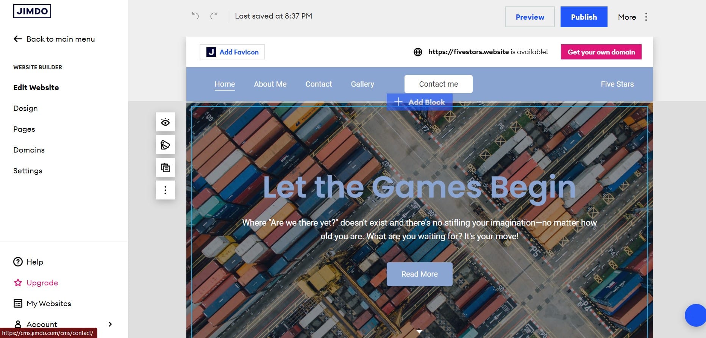Open Design in sidebar
The height and width of the screenshot is (338, 706).
click(x=25, y=108)
